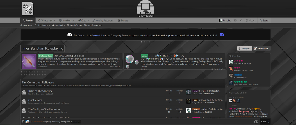The image size is (296, 125).
Task: Click the right blue Discord logo
Action: (222, 35)
